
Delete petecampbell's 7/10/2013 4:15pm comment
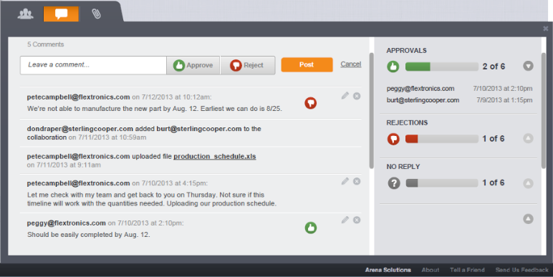[x=357, y=181]
